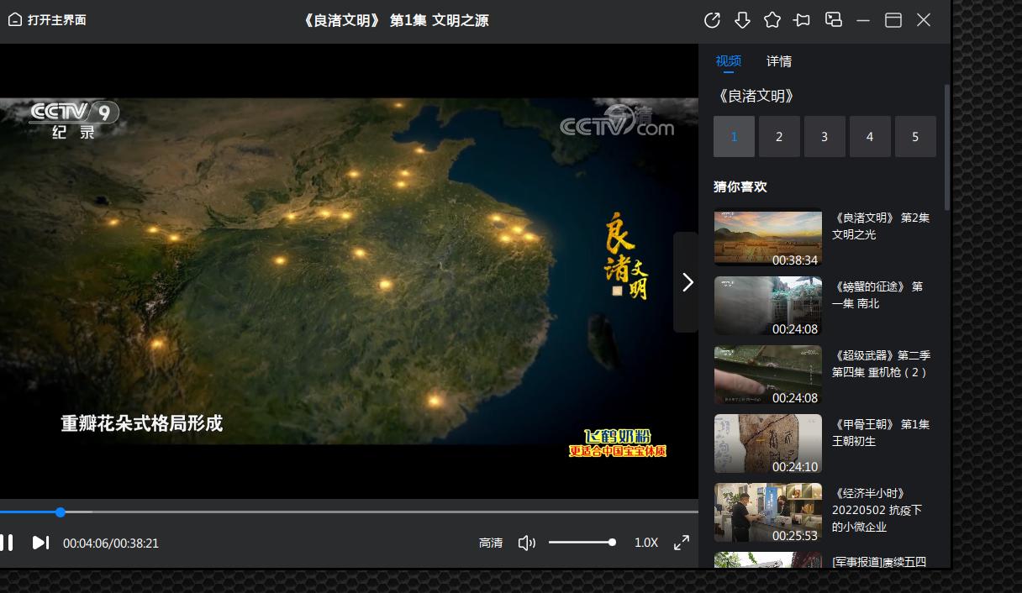The height and width of the screenshot is (593, 1022).
Task: Open the 1.0X playback speed menu
Action: 646,543
